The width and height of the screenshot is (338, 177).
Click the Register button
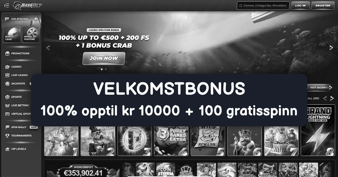(323, 6)
